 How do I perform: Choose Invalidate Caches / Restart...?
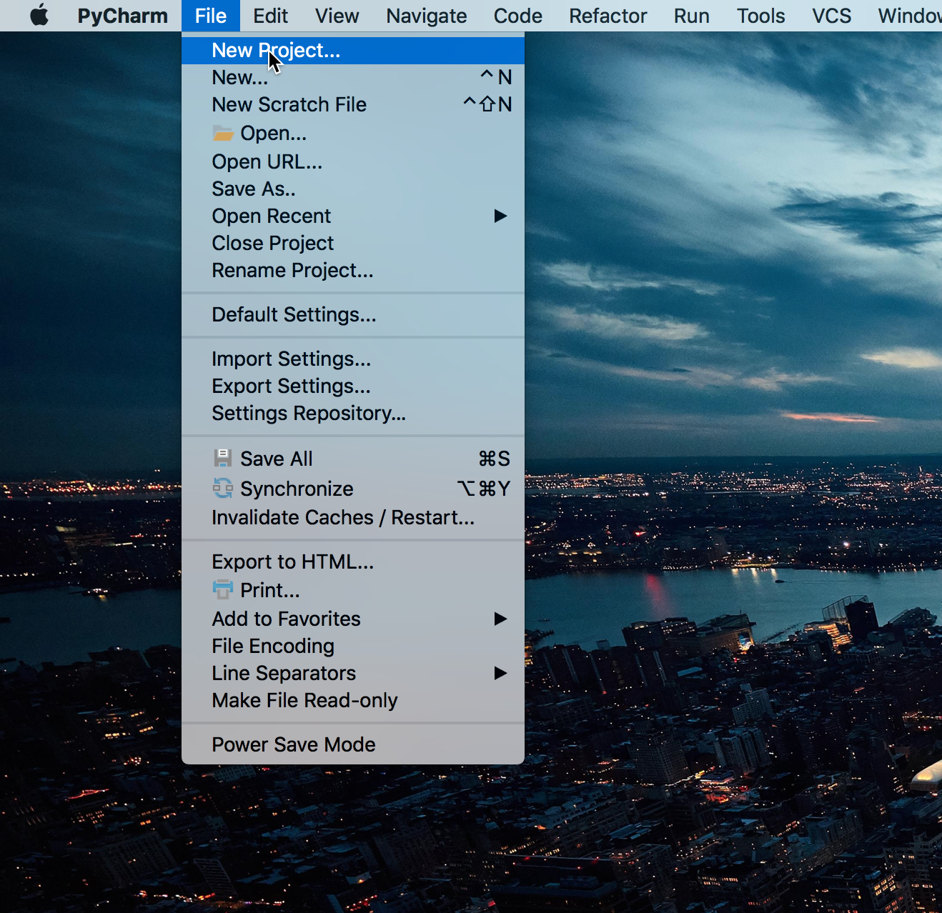coord(353,517)
